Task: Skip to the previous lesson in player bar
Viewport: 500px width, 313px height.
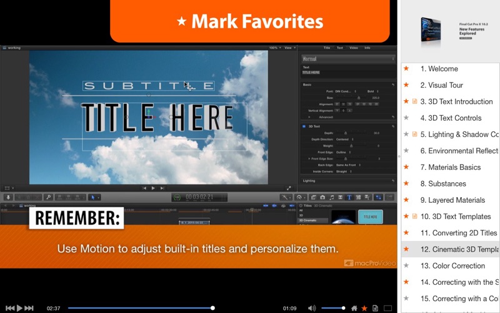Action: 10,308
